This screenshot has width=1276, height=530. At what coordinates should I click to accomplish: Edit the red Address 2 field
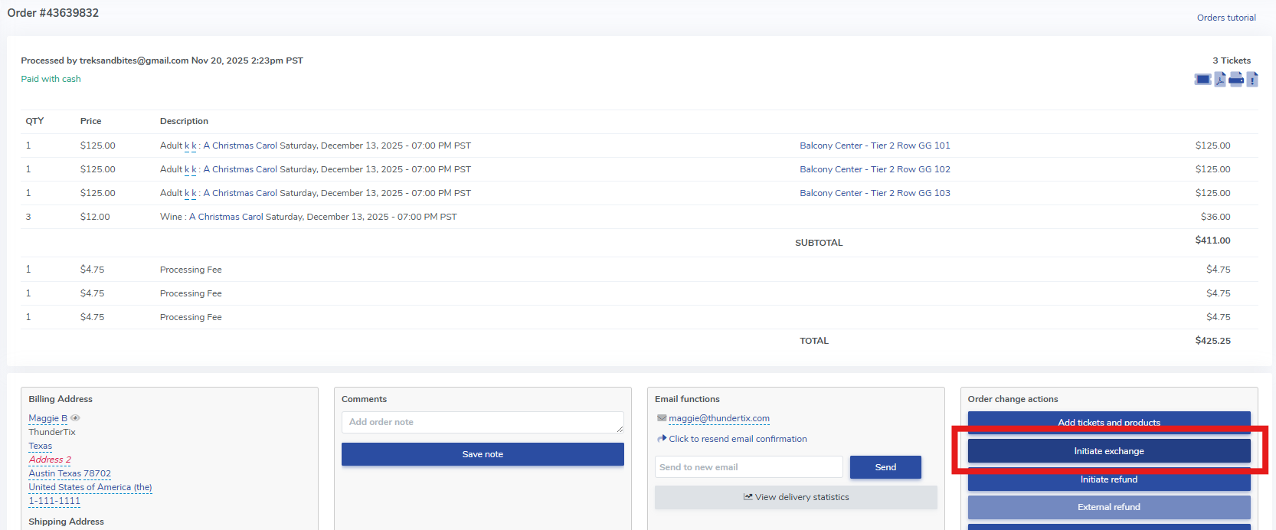click(x=50, y=460)
